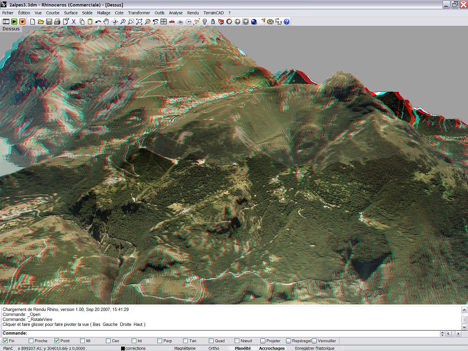Image resolution: width=468 pixels, height=351 pixels.
Task: Select the four viewports layout icon
Action: point(163,22)
